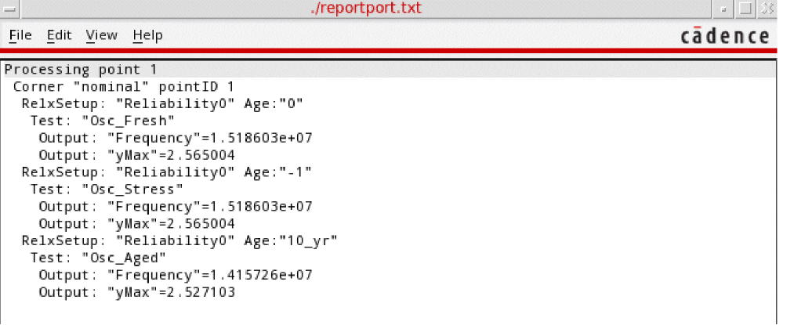Click the Test "Osc_Fresh" line
This screenshot has height=325, width=794.
[103, 121]
